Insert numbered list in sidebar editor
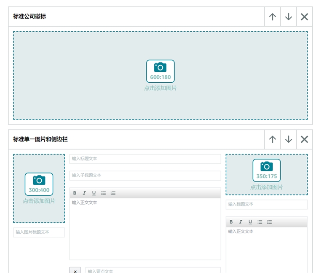This screenshot has width=316, height=273. tap(269, 222)
